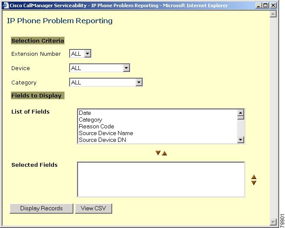Click the up arrow between lists to remove field
Image resolution: width=285 pixels, height=228 pixels.
164,153
